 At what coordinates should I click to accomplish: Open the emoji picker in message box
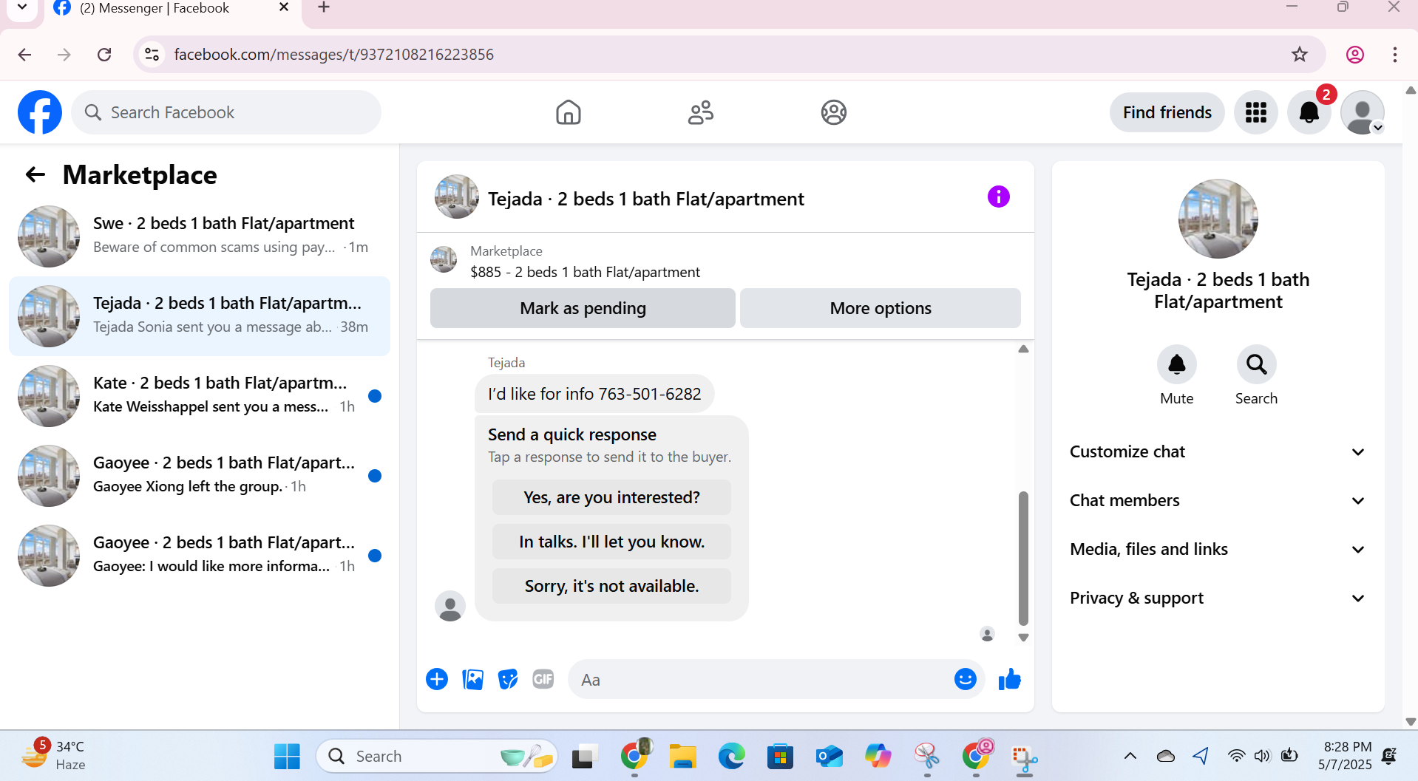pyautogui.click(x=965, y=679)
